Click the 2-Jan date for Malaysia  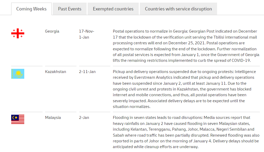[x=84, y=118]
